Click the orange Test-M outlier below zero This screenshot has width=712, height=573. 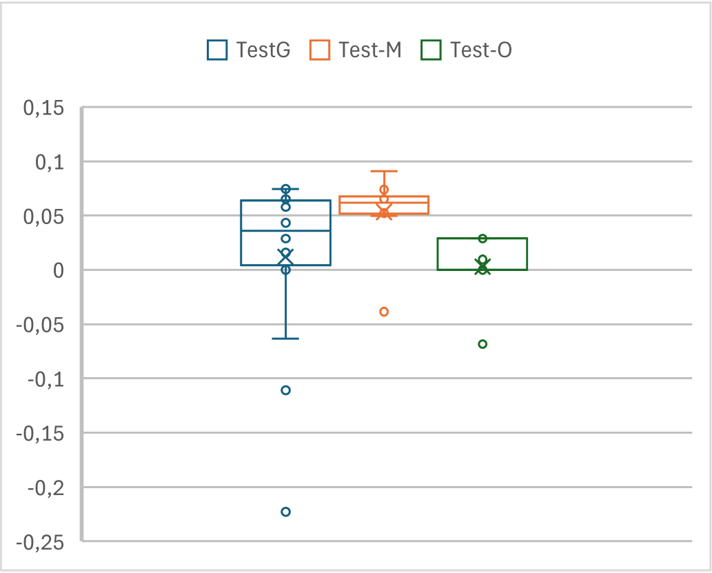click(384, 312)
